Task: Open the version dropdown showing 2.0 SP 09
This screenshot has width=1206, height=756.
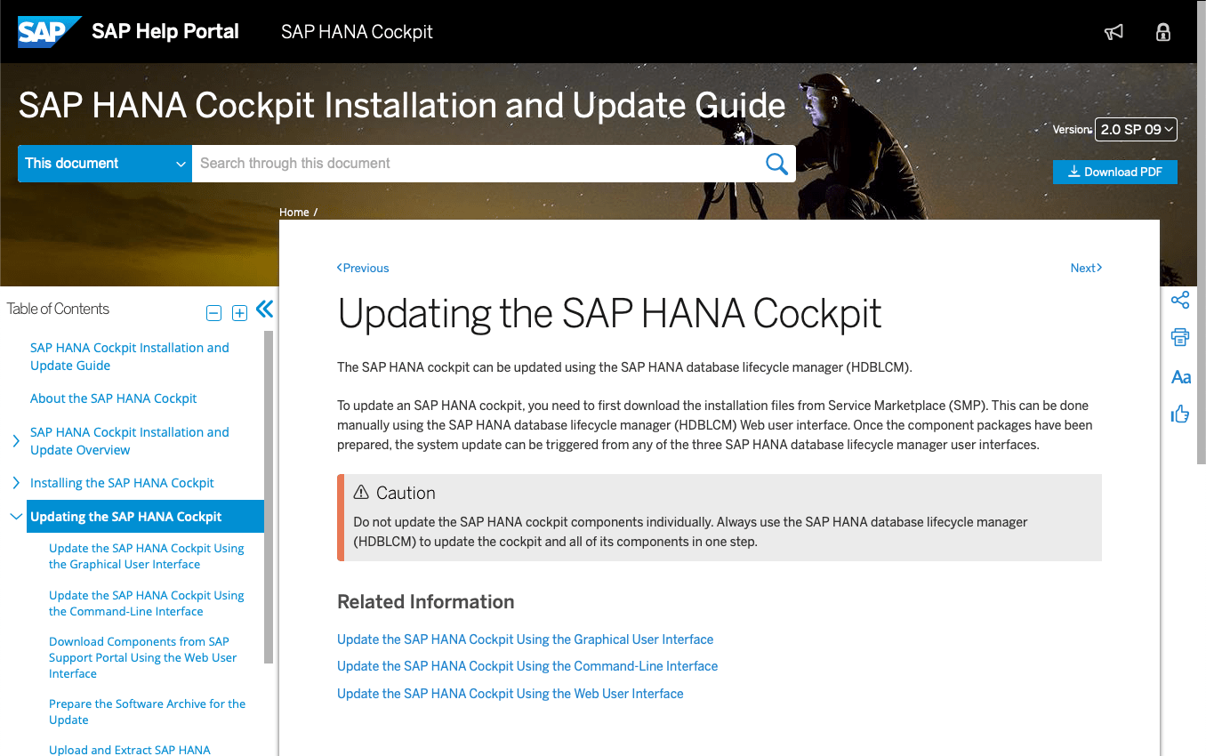Action: click(x=1136, y=129)
